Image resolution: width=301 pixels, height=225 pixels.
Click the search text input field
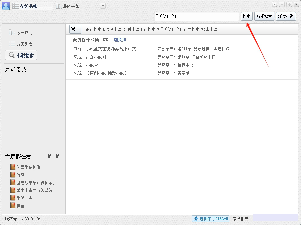[196, 16]
